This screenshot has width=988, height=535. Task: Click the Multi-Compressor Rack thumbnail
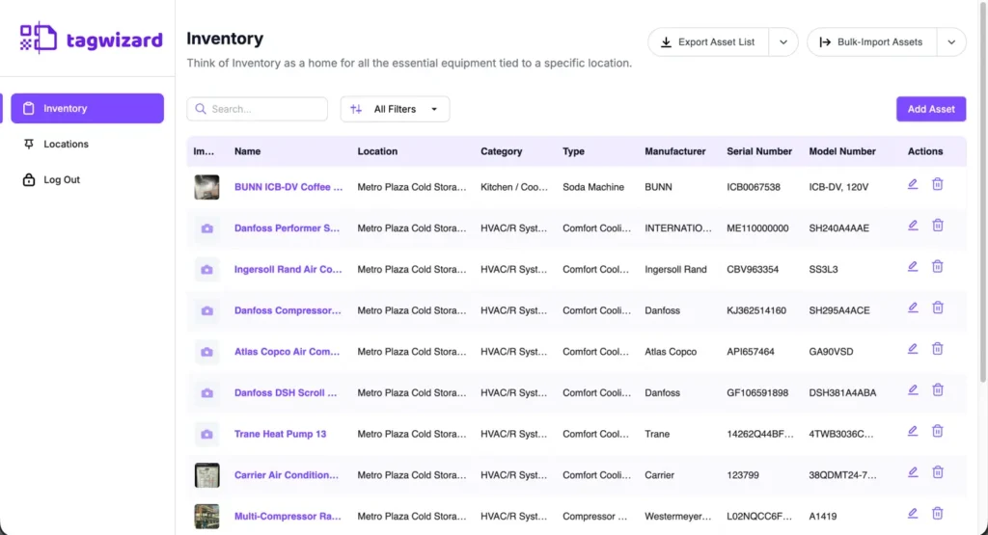(206, 516)
